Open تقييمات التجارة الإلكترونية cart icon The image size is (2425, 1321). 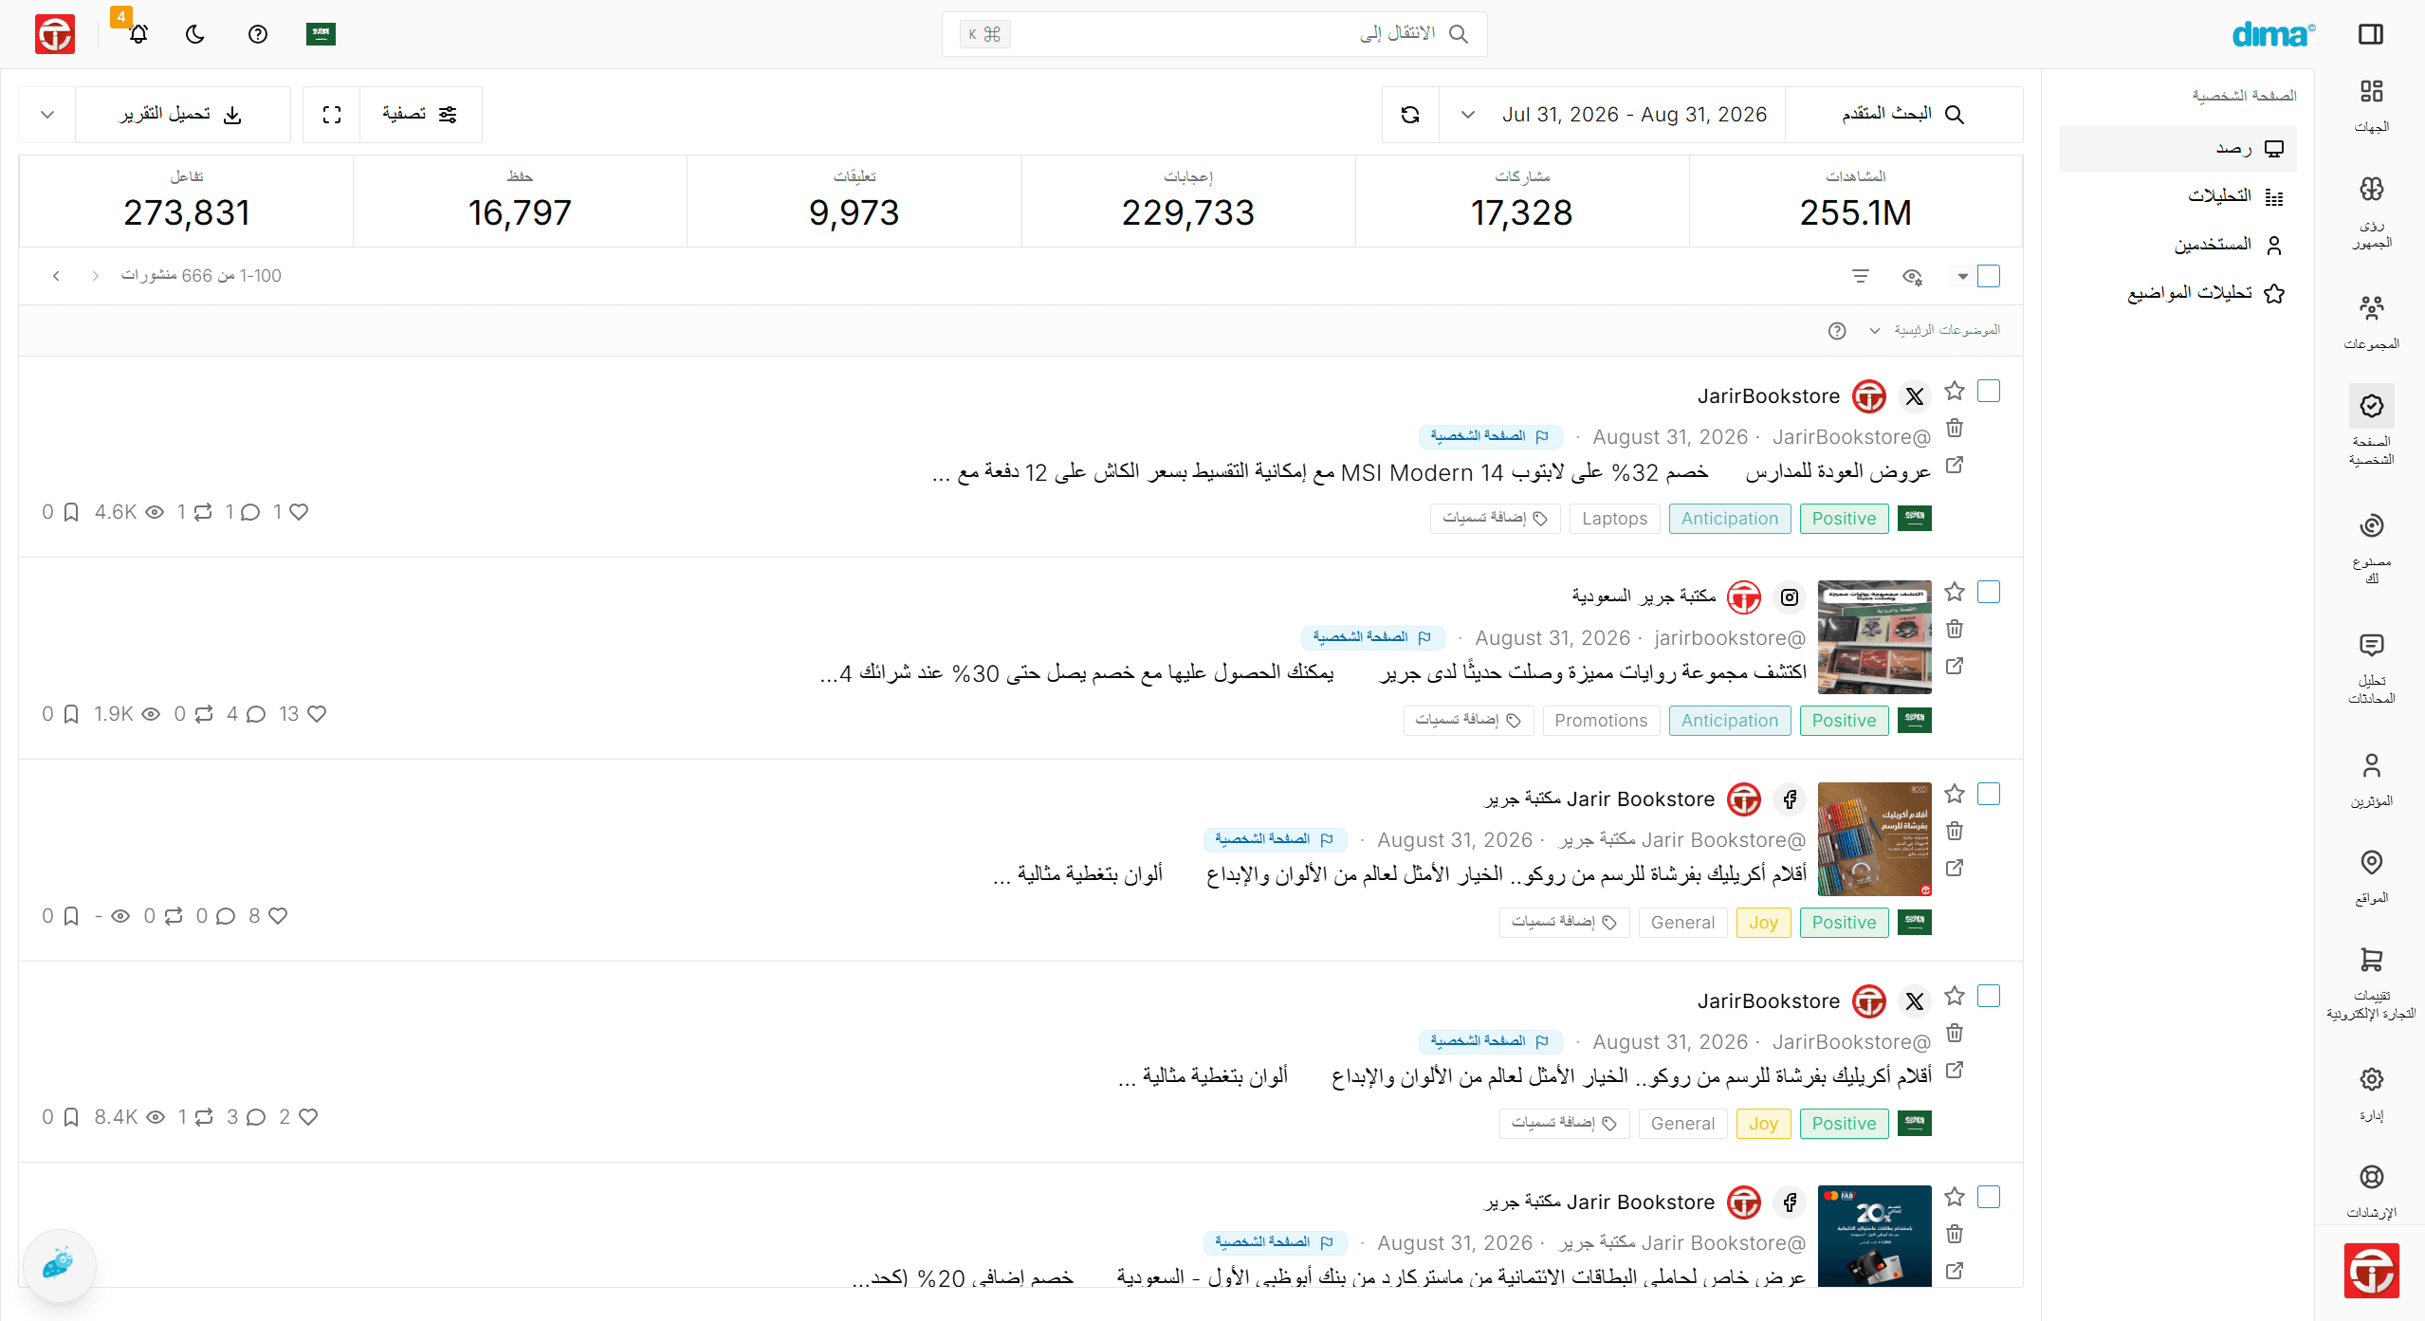[2371, 960]
